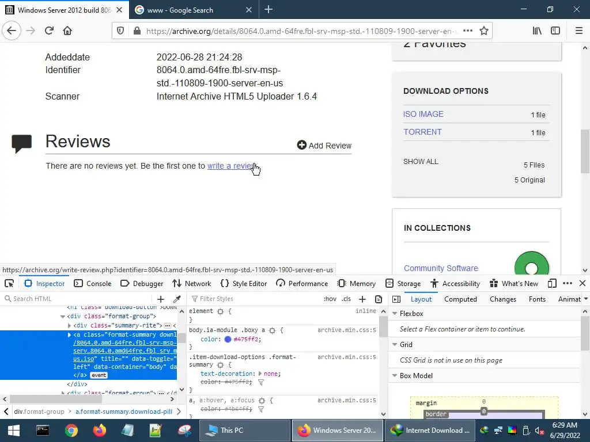Image resolution: width=590 pixels, height=442 pixels.
Task: Toggle Firefox sidebar icon
Action: (555, 31)
